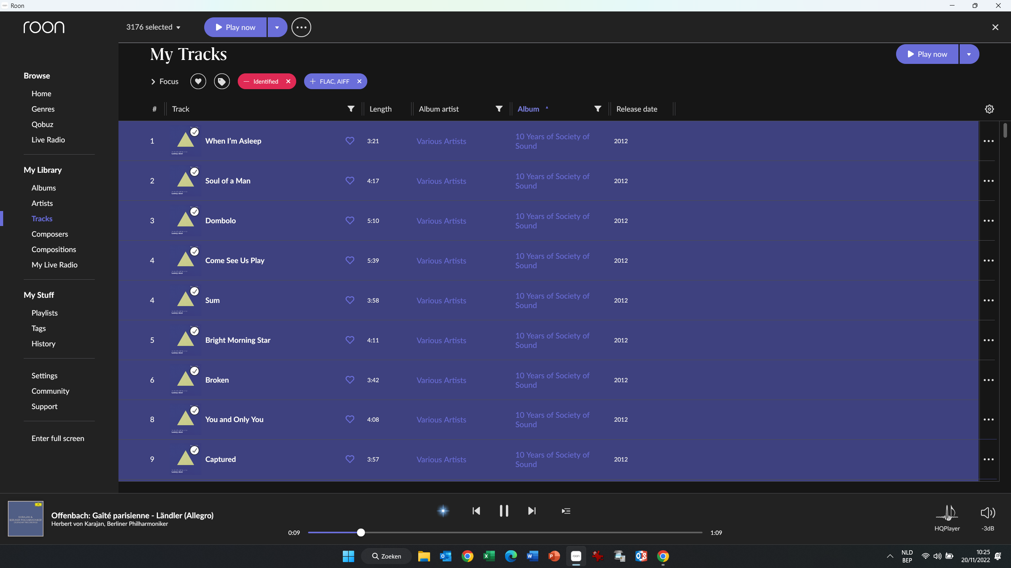Click the Track column filter funnel
1011x568 pixels.
(351, 109)
